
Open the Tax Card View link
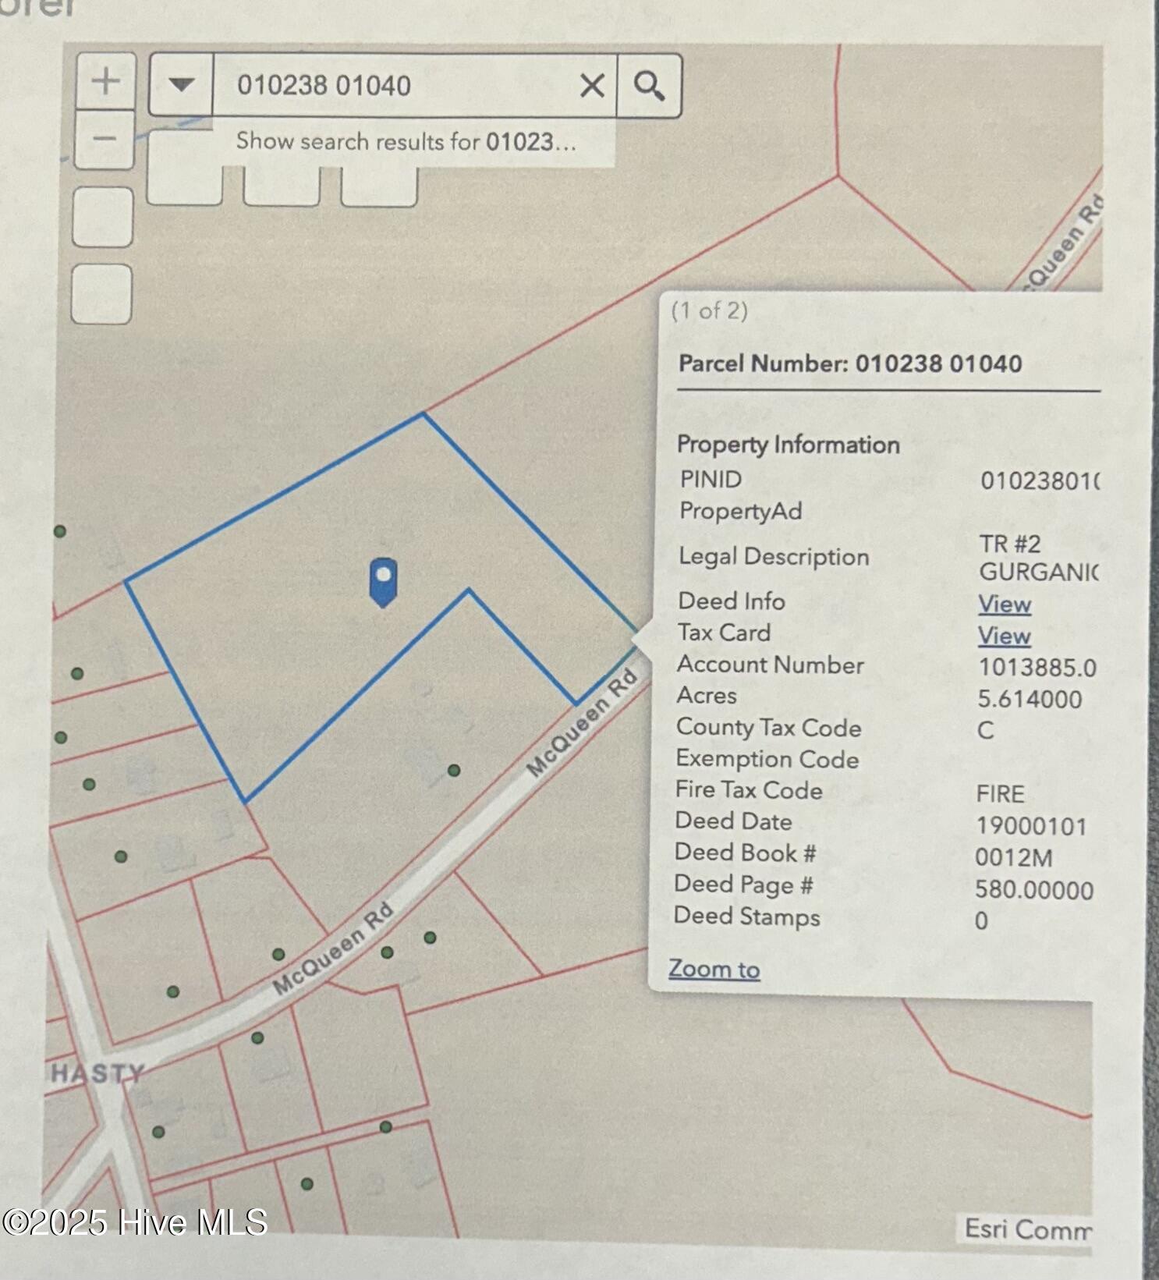pyautogui.click(x=1004, y=636)
